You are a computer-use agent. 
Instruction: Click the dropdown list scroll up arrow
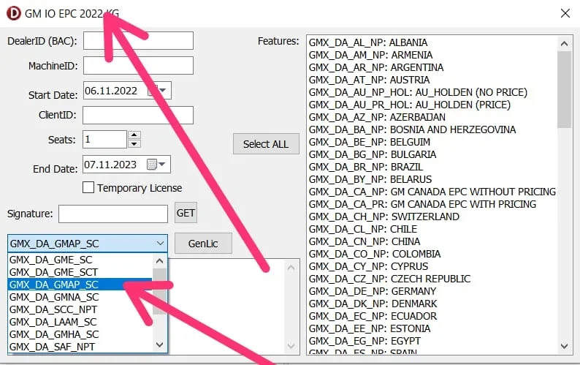tap(159, 261)
